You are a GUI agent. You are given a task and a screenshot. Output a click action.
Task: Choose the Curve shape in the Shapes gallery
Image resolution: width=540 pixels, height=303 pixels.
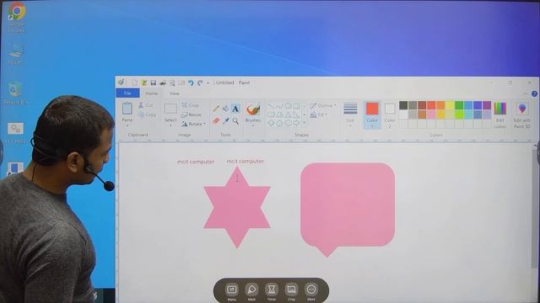(279, 105)
